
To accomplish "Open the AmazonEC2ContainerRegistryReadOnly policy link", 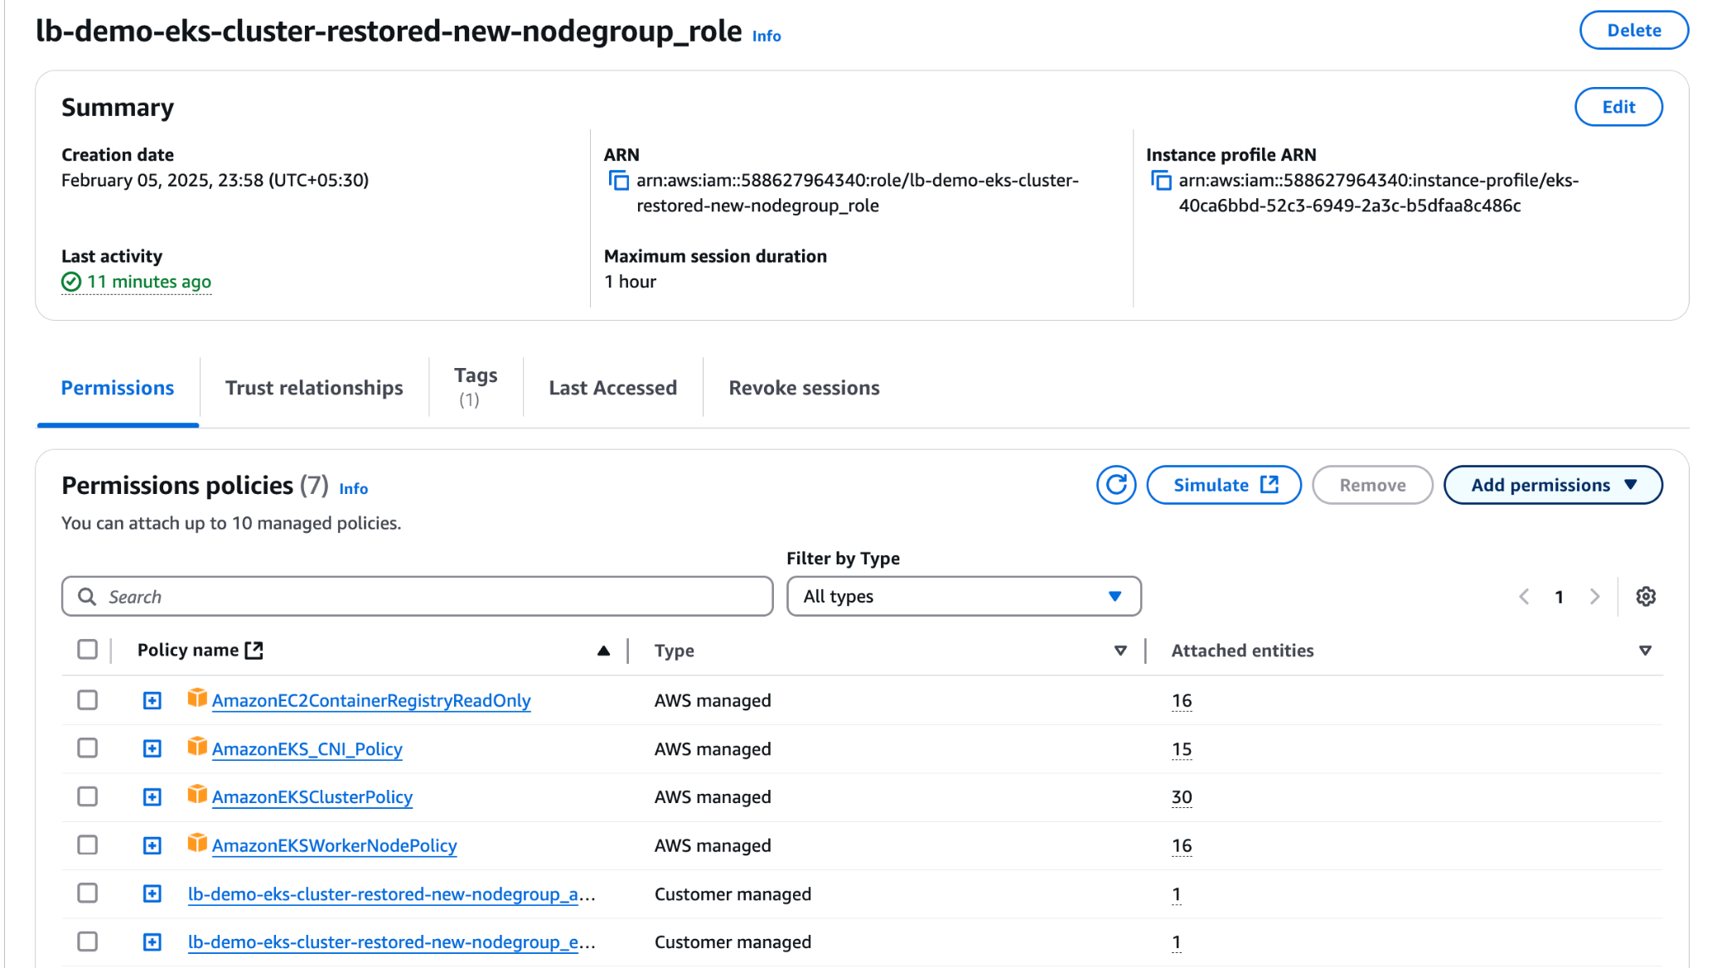I will coord(371,701).
